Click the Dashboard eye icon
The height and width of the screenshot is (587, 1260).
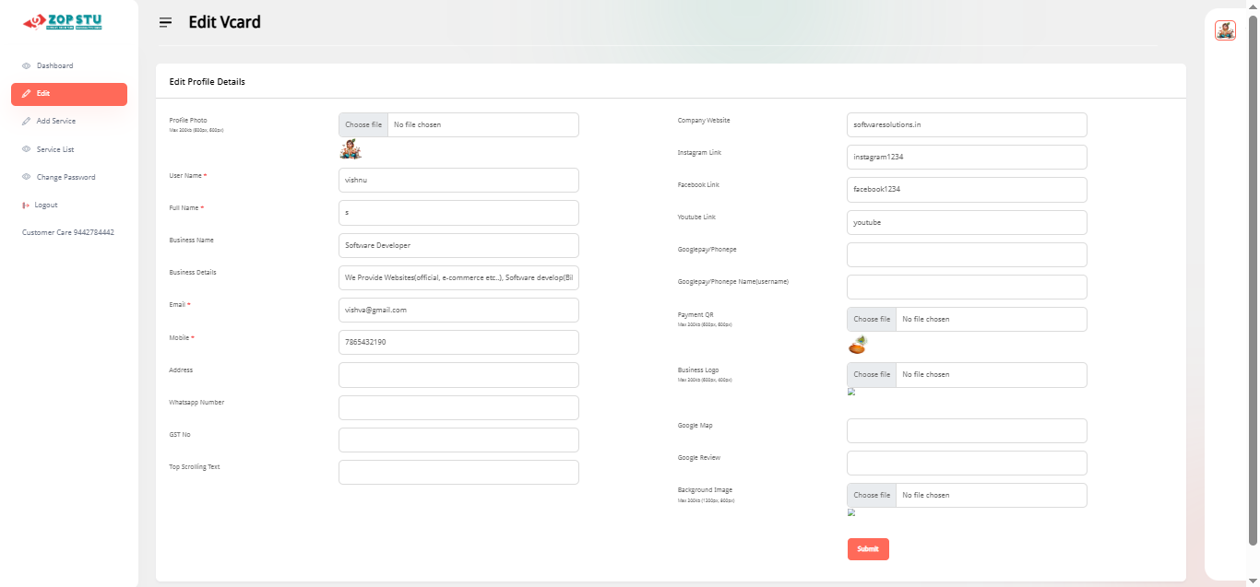tap(26, 66)
